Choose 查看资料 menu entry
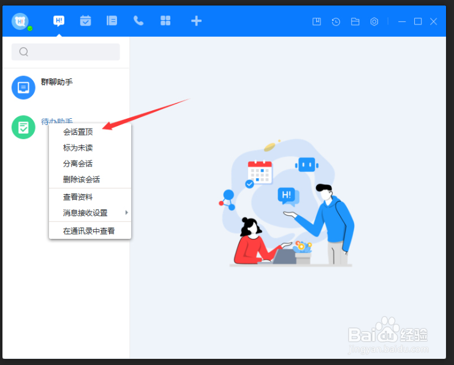454x365 pixels. (90, 197)
